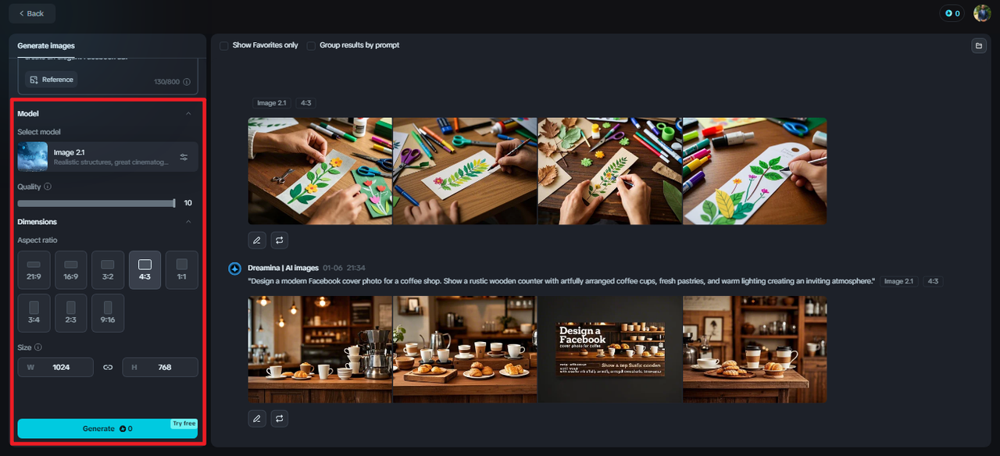Click the Generate button
The width and height of the screenshot is (1000, 456).
(108, 429)
